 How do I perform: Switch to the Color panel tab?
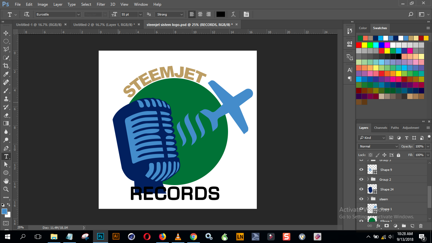click(363, 28)
